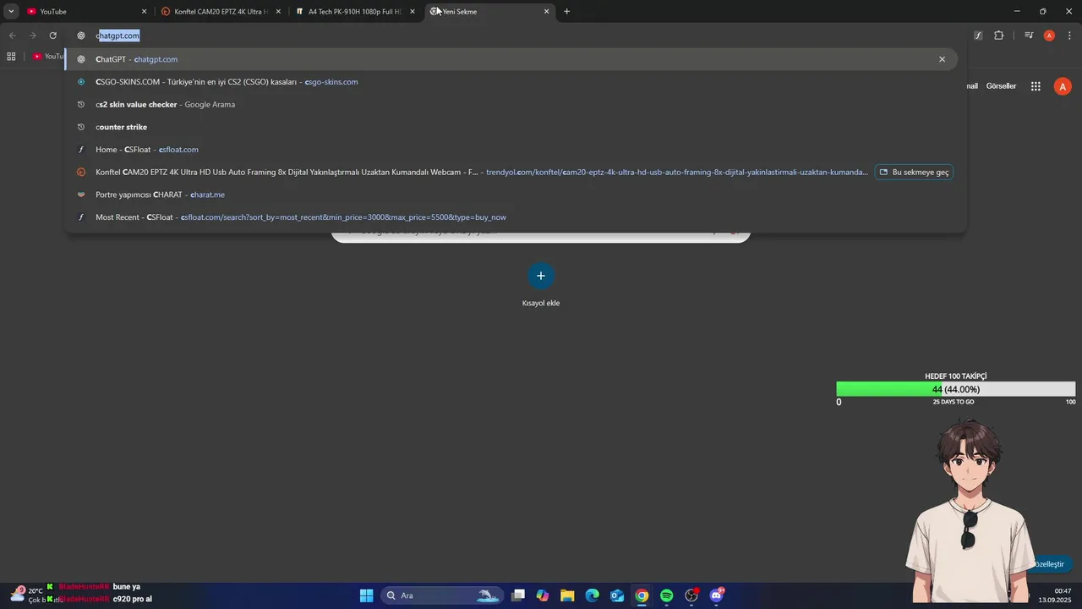1082x609 pixels.
Task: Click Bu sekmeye geç button
Action: pyautogui.click(x=914, y=172)
